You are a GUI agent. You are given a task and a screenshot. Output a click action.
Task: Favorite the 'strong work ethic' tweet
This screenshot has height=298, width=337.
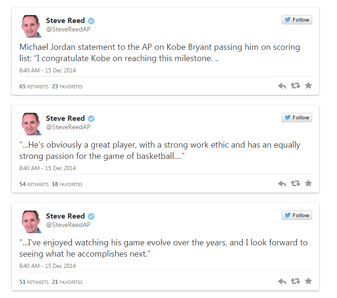pyautogui.click(x=308, y=184)
